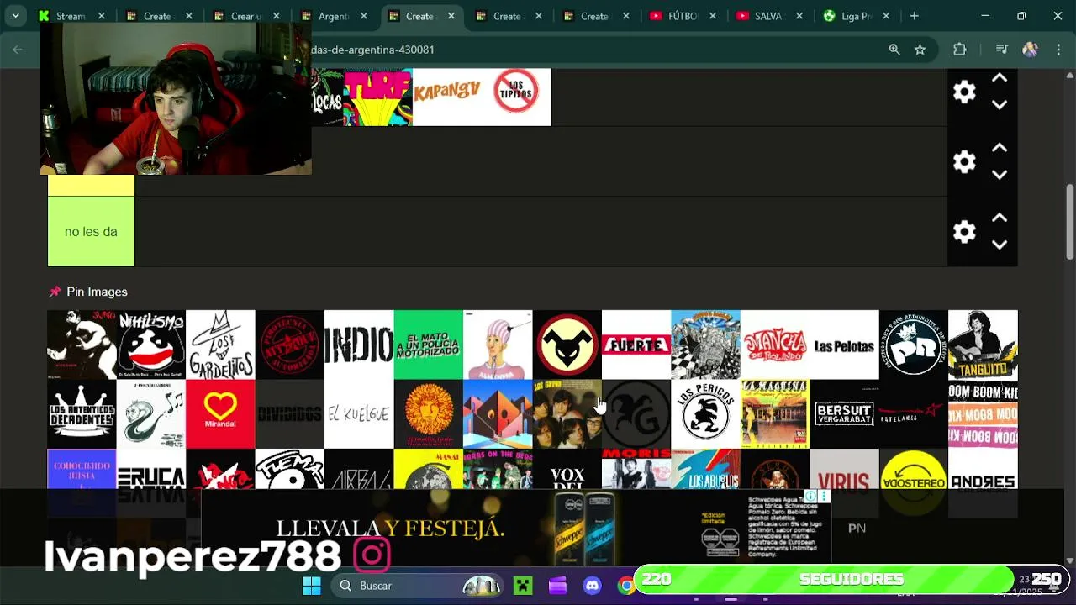1076x605 pixels.
Task: Open Discord from the taskbar
Action: (593, 586)
